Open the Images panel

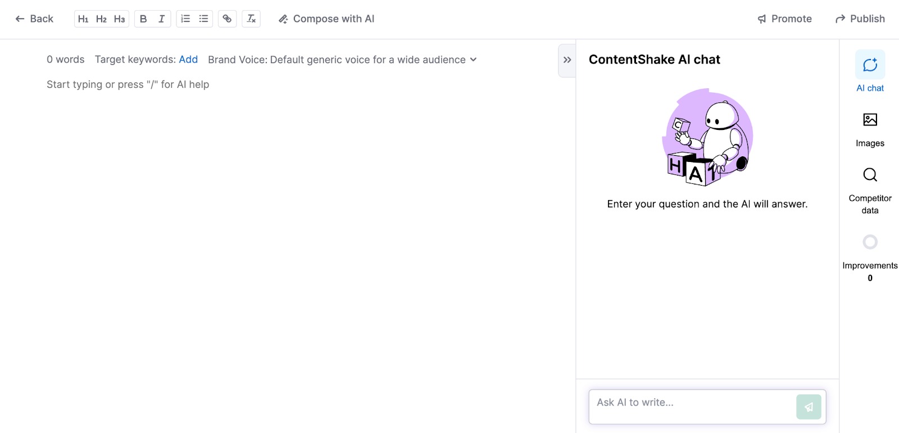tap(870, 130)
